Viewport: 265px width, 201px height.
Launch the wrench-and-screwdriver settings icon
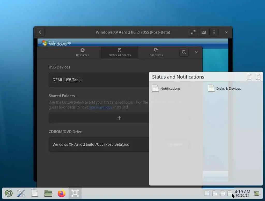[x=21, y=193]
